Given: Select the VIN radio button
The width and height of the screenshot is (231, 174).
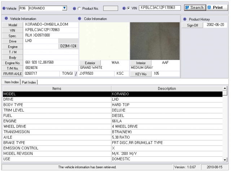Looking at the screenshot, I should click(128, 8).
